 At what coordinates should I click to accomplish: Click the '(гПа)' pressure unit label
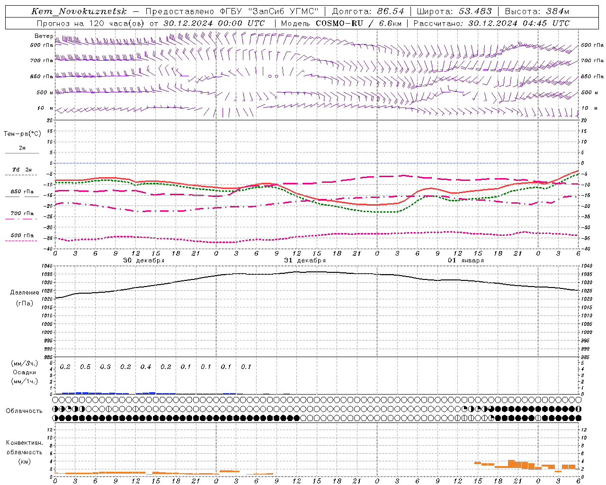tap(25, 303)
